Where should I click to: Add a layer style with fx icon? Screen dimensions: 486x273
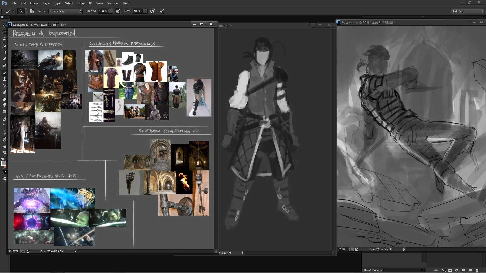(x=443, y=270)
